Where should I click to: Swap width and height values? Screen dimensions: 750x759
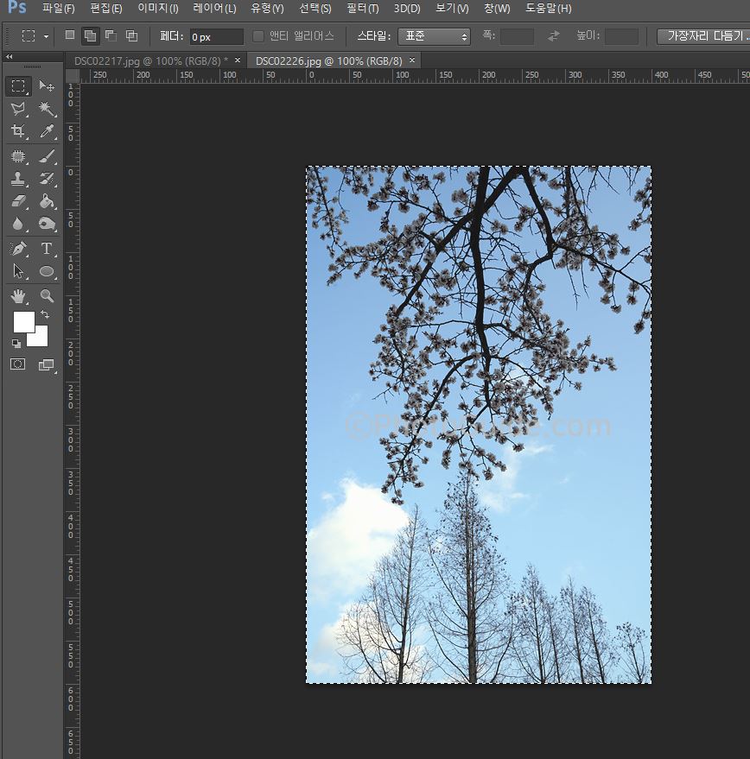click(x=553, y=35)
